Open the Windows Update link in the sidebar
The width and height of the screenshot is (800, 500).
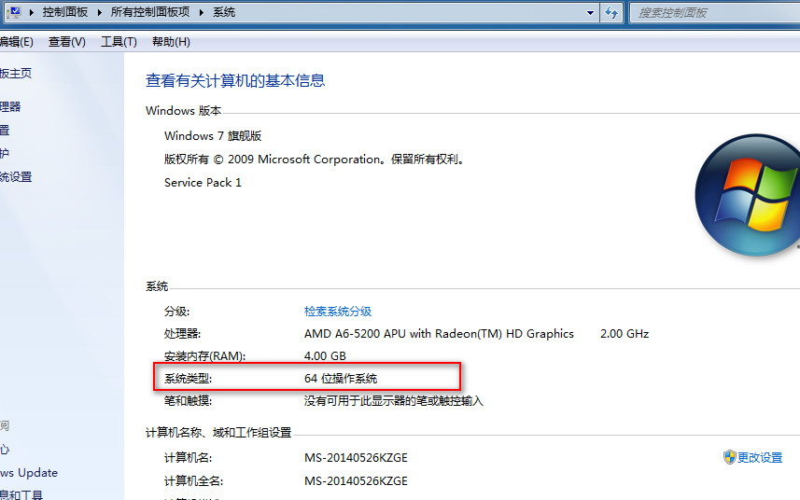(29, 472)
